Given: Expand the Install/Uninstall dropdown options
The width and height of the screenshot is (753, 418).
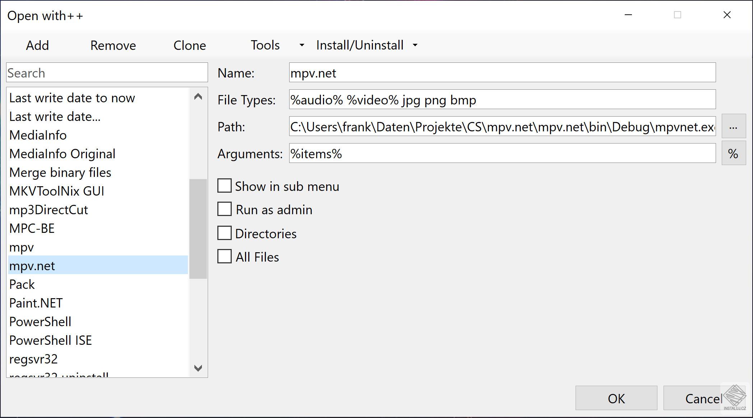Looking at the screenshot, I should (415, 45).
